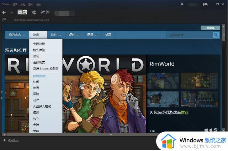Screen dimensions: 228x151
Task: Reload the store page
Action: click(x=4, y=19)
